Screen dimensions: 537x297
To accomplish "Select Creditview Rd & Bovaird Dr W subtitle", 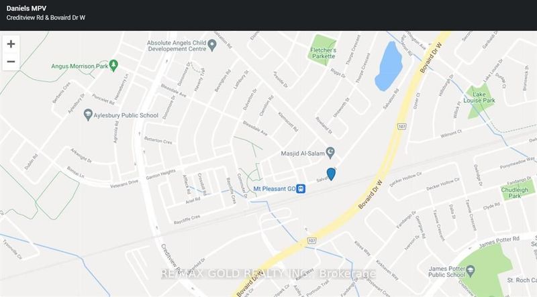I will click(46, 17).
